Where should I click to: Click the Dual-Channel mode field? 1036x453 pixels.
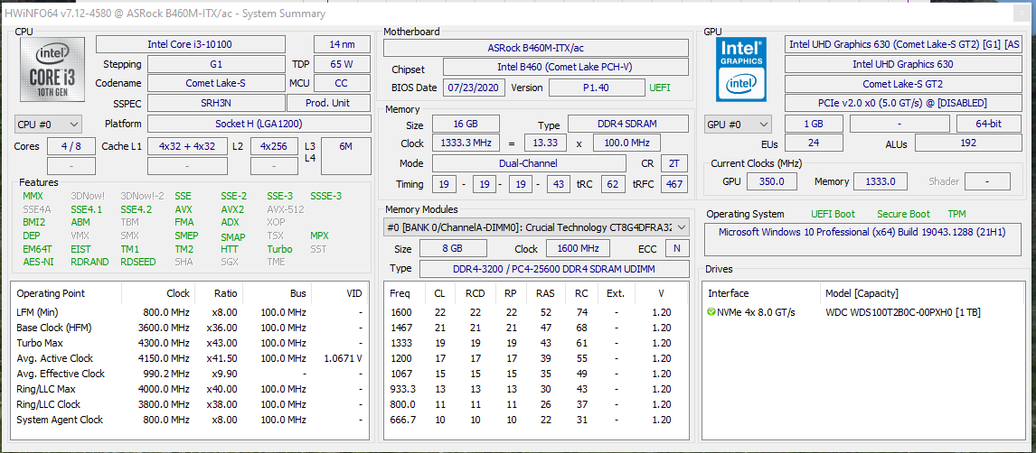tap(529, 163)
